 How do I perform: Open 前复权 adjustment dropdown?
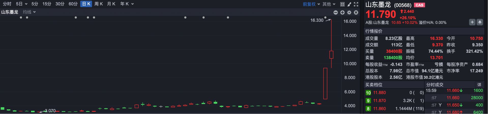pos(311,4)
